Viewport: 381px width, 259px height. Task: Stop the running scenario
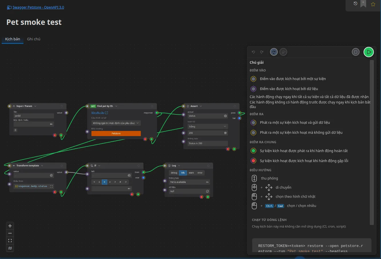tap(356, 52)
